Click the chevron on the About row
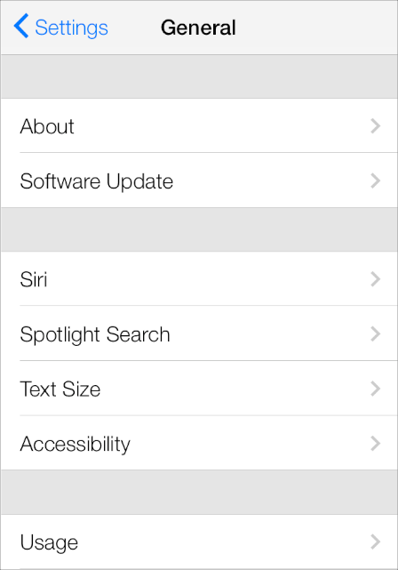 [x=376, y=125]
